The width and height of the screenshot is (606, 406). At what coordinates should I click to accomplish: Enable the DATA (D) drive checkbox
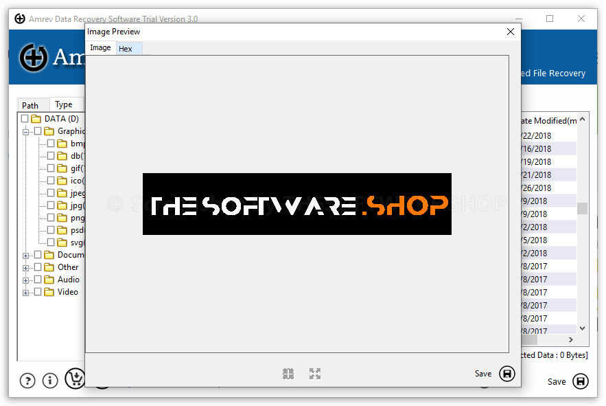tap(23, 118)
